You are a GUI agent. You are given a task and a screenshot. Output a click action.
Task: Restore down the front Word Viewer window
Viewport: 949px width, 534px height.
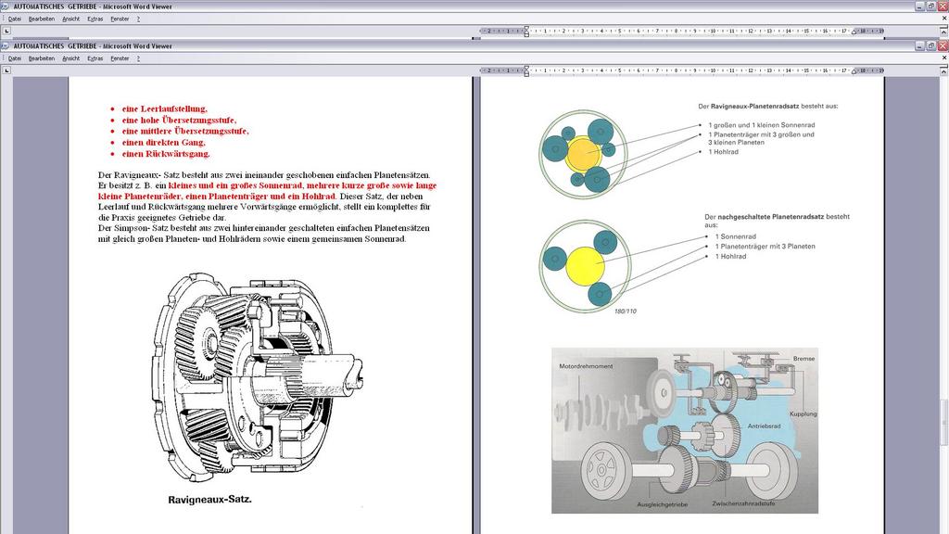point(931,46)
